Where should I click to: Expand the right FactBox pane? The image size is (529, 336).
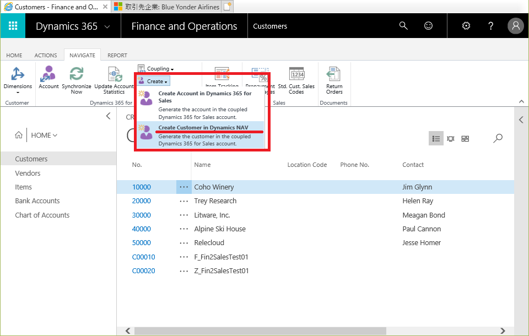tap(521, 120)
